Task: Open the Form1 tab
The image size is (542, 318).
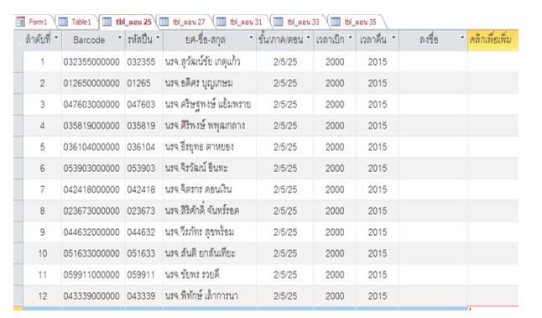Action: (x=34, y=22)
